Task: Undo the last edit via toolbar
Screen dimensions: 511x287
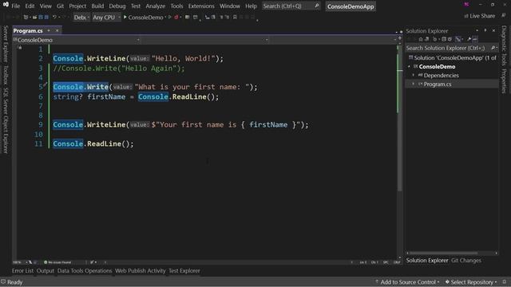Action: coord(54,17)
